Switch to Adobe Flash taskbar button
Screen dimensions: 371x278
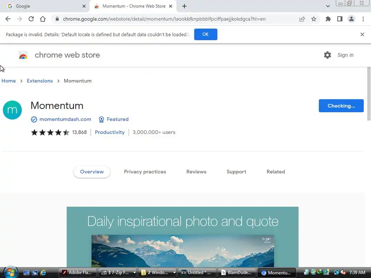pos(78,273)
